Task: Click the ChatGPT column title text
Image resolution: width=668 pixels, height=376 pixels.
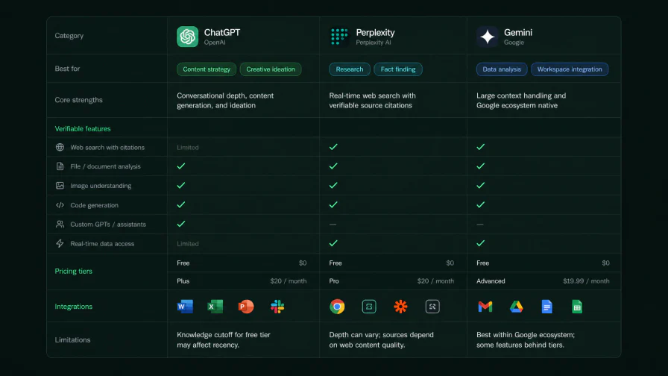Action: click(222, 32)
